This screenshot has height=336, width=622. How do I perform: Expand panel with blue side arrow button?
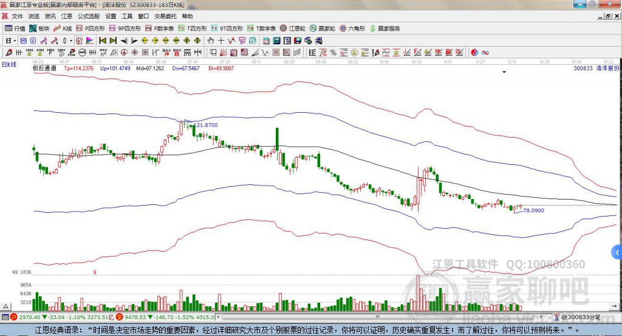(x=617, y=252)
